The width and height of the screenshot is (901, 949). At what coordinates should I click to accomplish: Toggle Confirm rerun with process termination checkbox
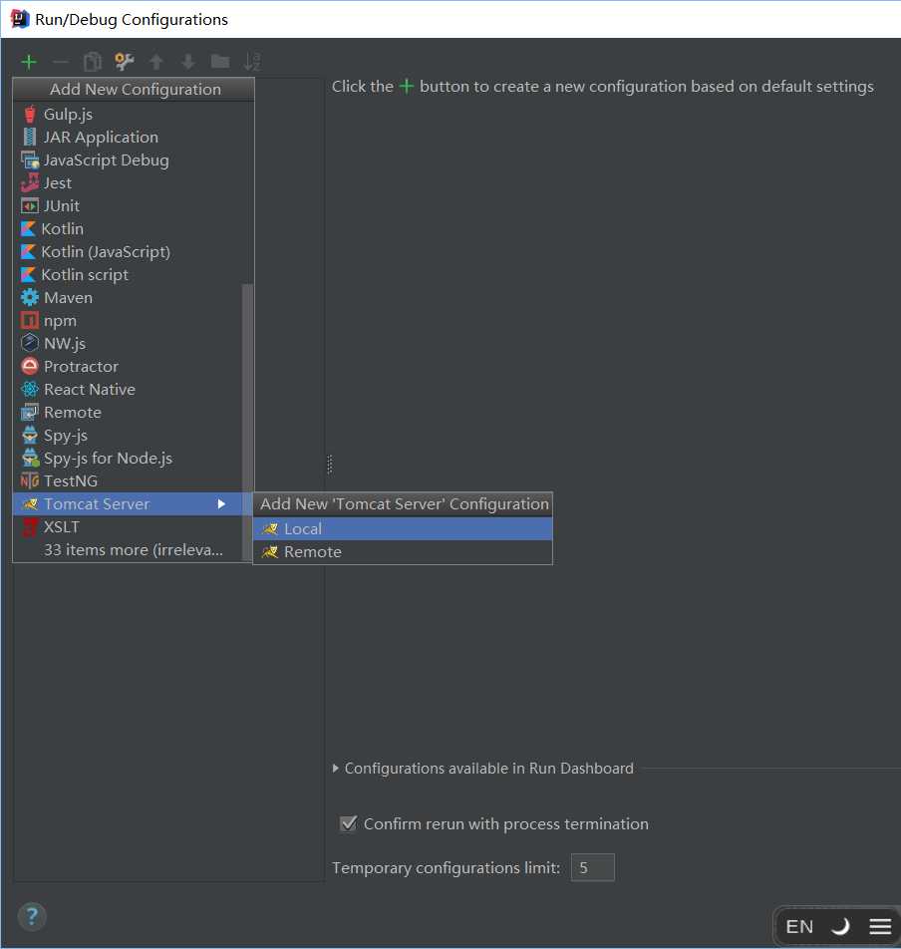click(x=348, y=823)
